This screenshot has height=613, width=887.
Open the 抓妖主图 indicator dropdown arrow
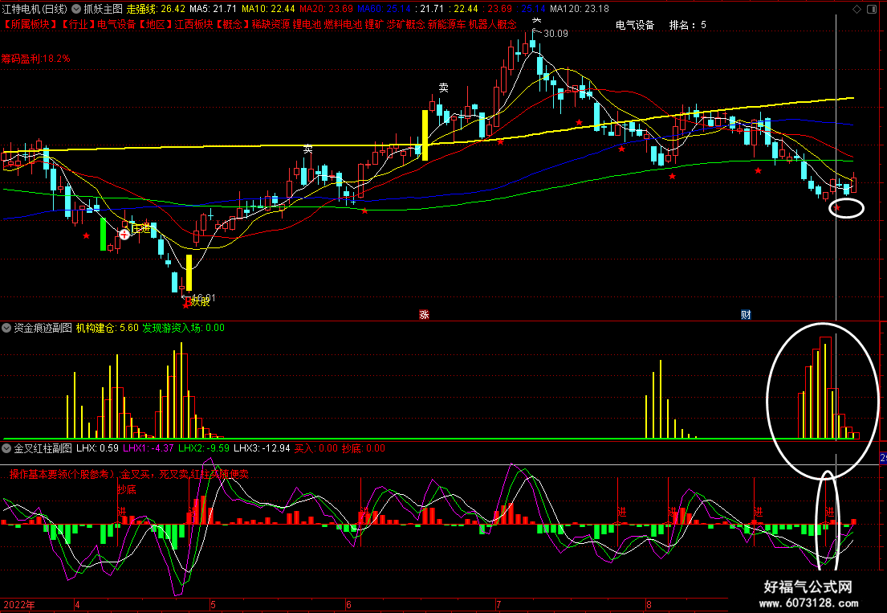point(75,9)
